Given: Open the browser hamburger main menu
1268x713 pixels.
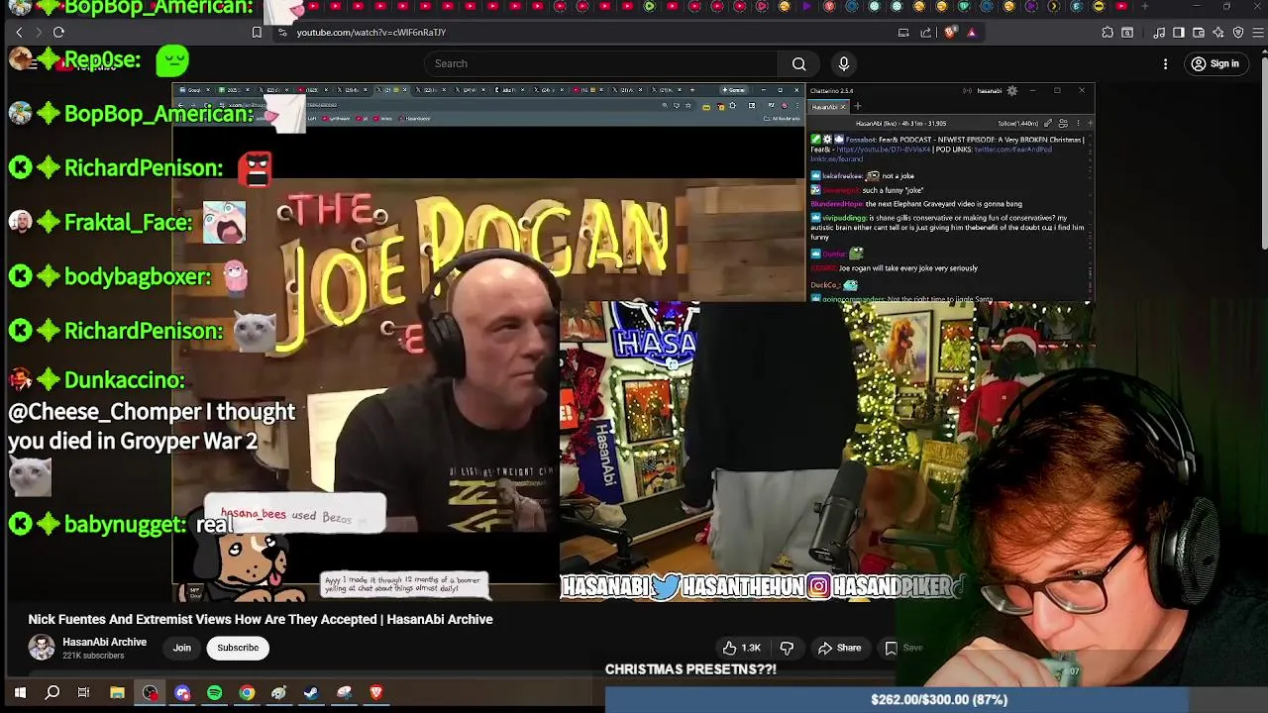Looking at the screenshot, I should [x=1258, y=33].
